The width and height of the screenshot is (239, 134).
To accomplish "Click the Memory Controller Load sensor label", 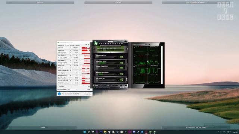I will pos(63,70).
